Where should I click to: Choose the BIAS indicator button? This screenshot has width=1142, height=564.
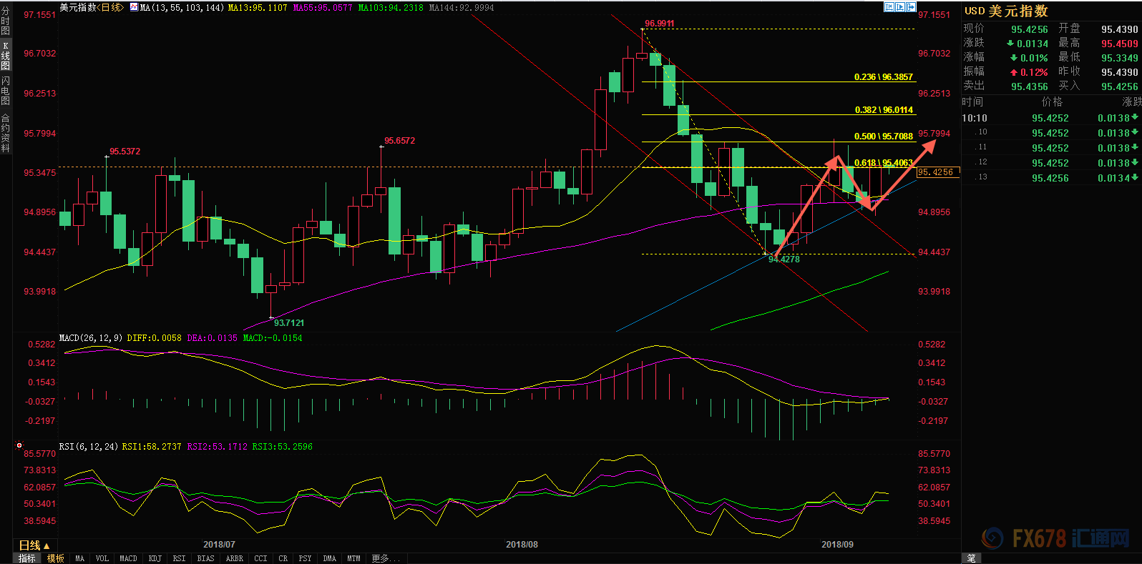[206, 558]
